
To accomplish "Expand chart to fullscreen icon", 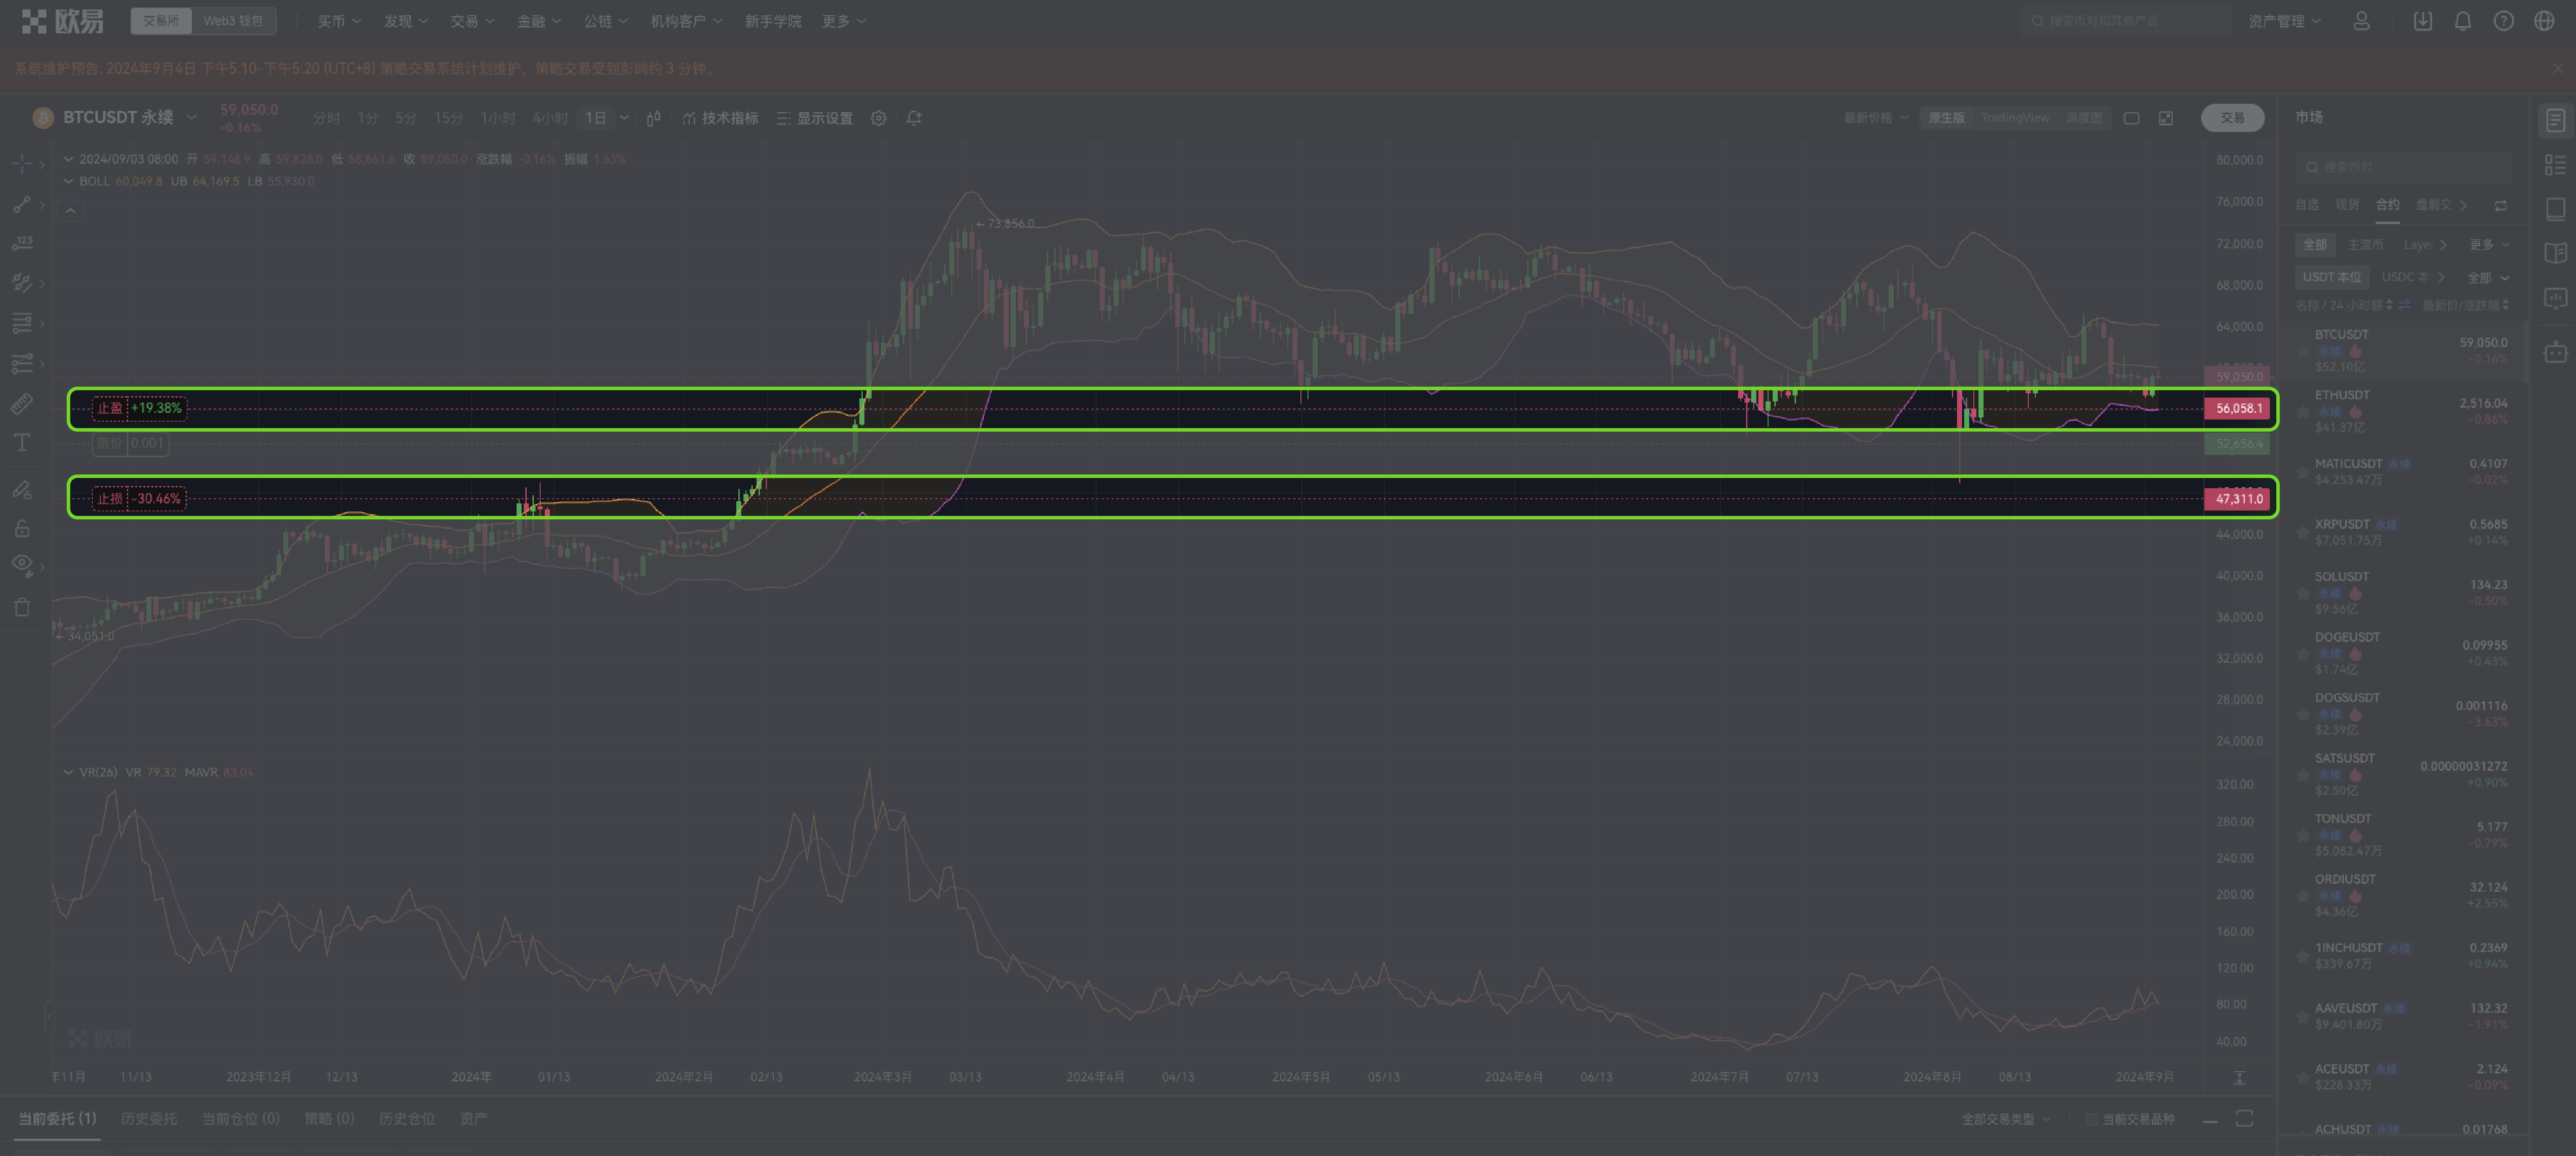I will coord(2166,118).
